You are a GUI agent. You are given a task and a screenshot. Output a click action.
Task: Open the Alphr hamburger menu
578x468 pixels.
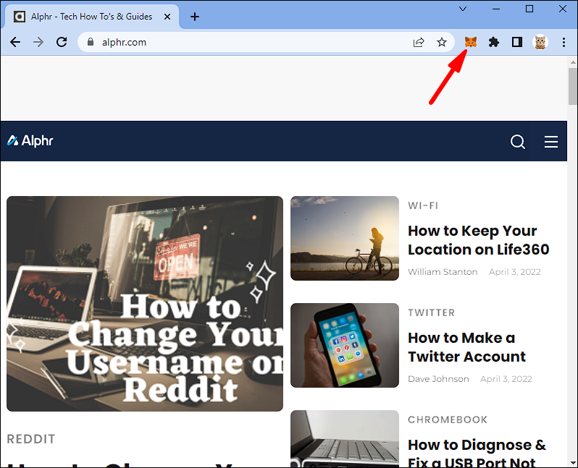551,141
